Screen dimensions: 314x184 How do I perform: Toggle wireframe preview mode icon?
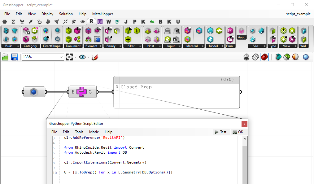(255, 57)
